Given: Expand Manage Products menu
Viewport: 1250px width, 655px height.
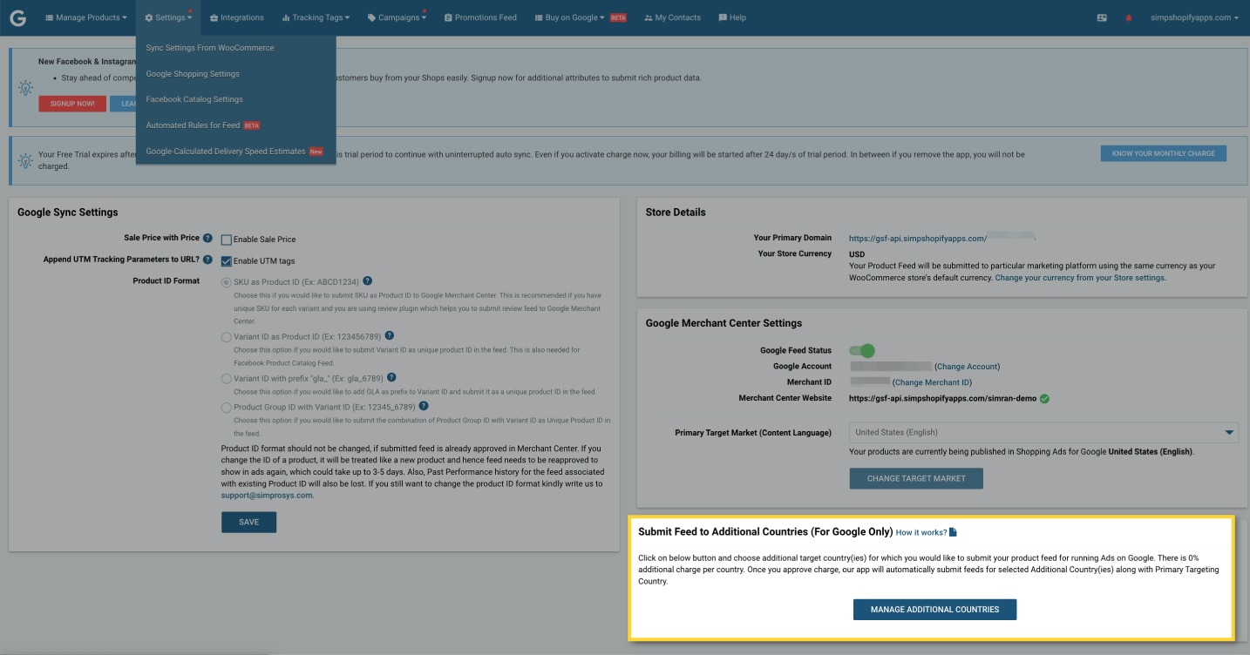Looking at the screenshot, I should [85, 17].
